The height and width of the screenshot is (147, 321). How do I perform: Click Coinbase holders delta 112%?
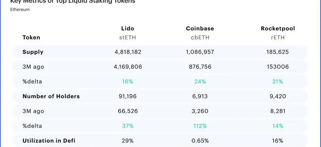point(200,126)
